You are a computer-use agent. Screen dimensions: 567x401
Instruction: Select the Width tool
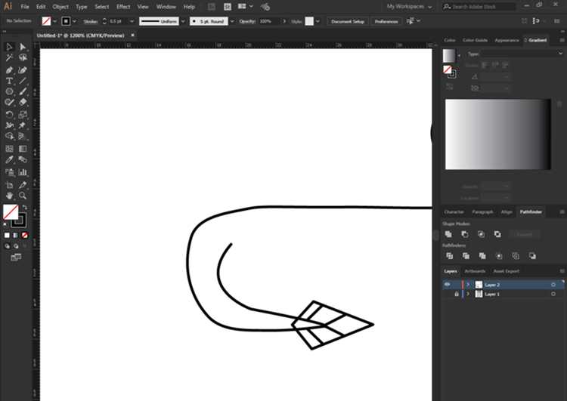[9, 125]
